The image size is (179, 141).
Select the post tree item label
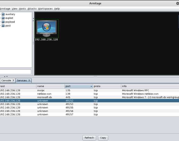tap(8, 26)
